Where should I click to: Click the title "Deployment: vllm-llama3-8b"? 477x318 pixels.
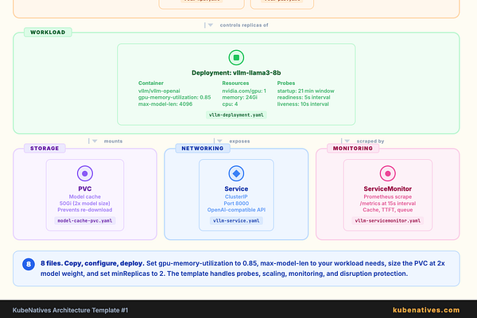tap(236, 72)
